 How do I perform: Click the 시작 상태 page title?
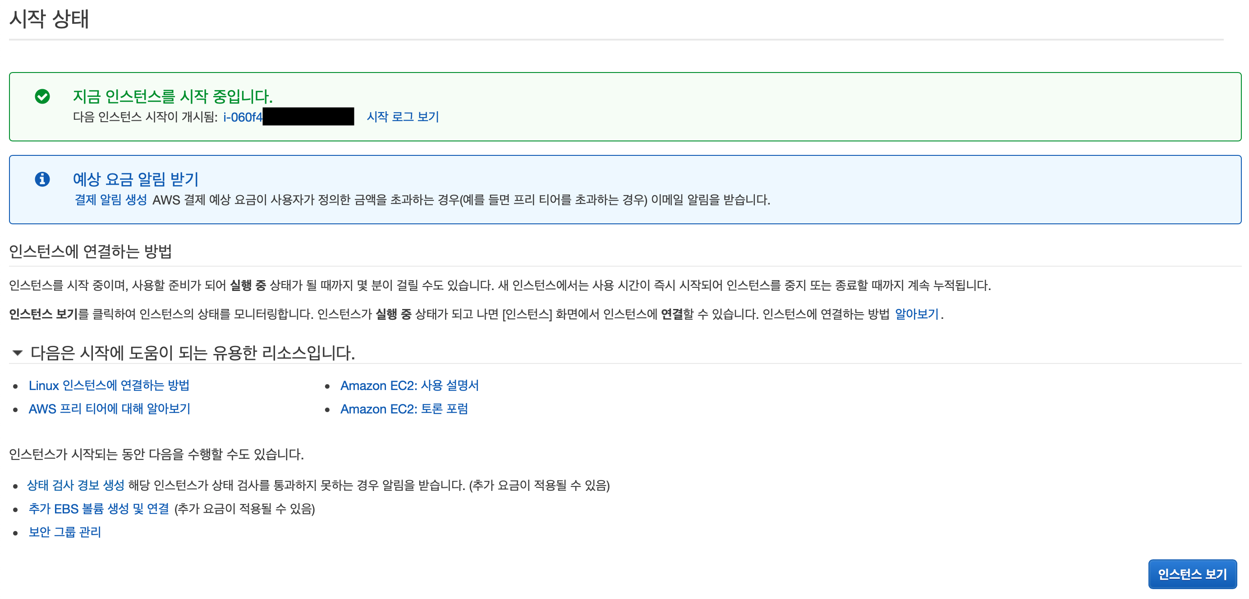tap(49, 19)
